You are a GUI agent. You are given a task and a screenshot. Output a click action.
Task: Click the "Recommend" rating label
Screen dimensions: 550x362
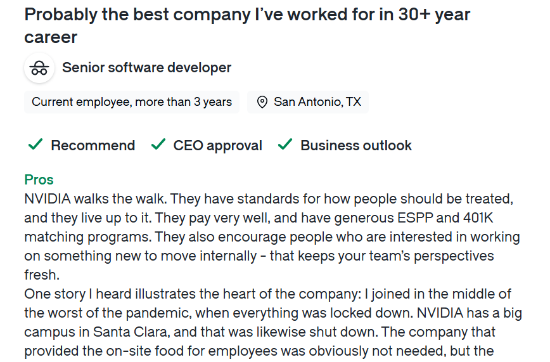pyautogui.click(x=93, y=146)
